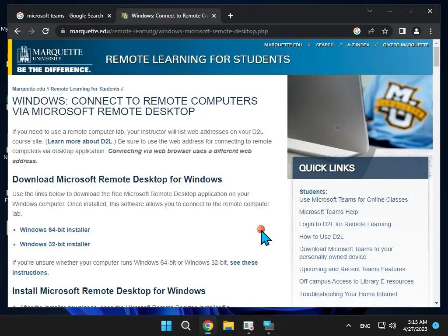Click the Google icon in address bar

[x=357, y=31]
